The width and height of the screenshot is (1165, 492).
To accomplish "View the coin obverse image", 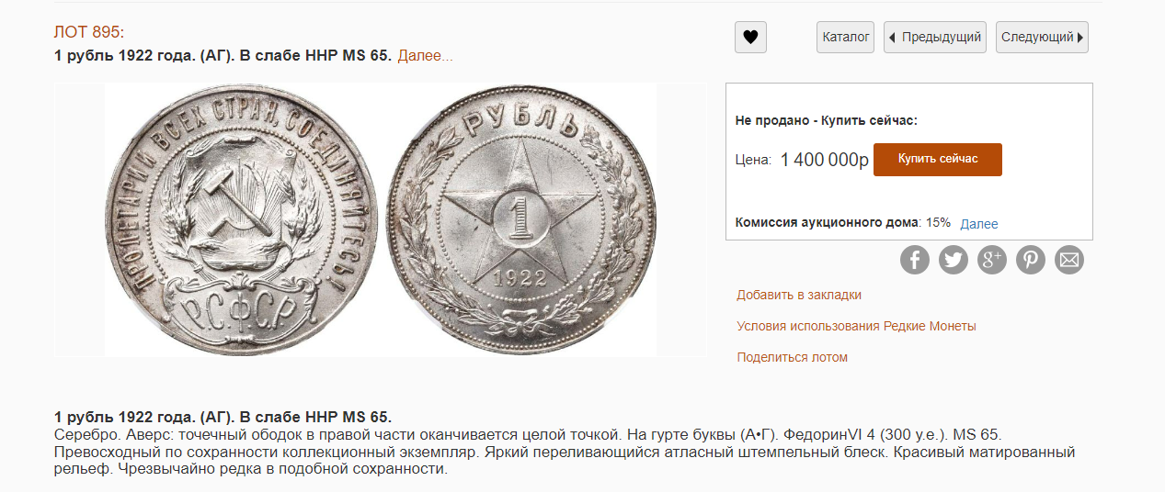I will 241,218.
